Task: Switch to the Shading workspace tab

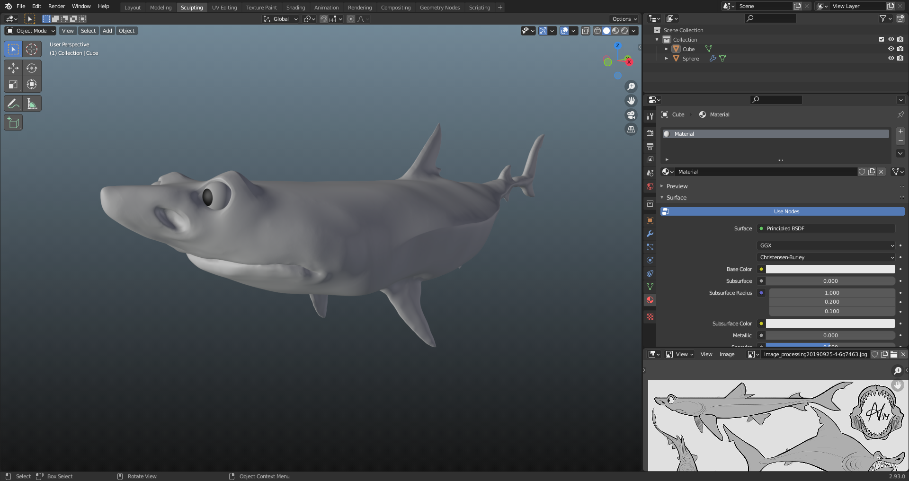Action: click(x=295, y=8)
